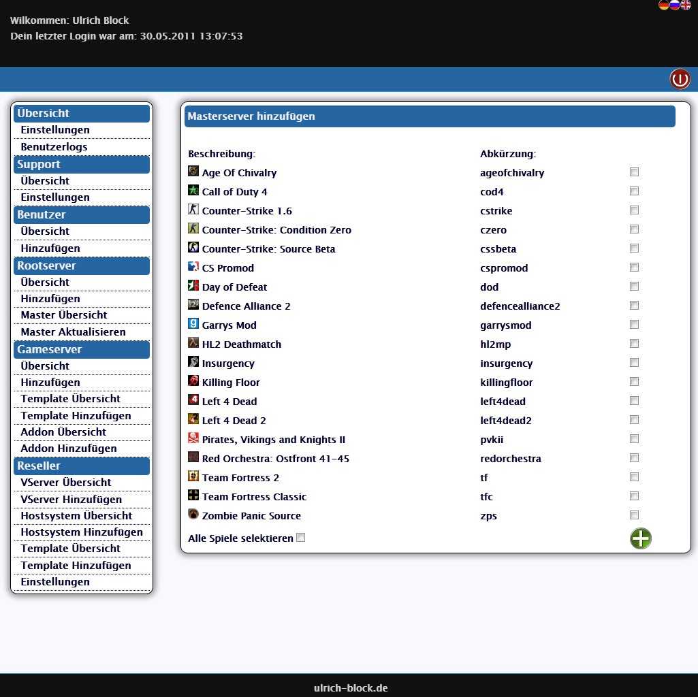Enable the tf row checkbox

635,476
